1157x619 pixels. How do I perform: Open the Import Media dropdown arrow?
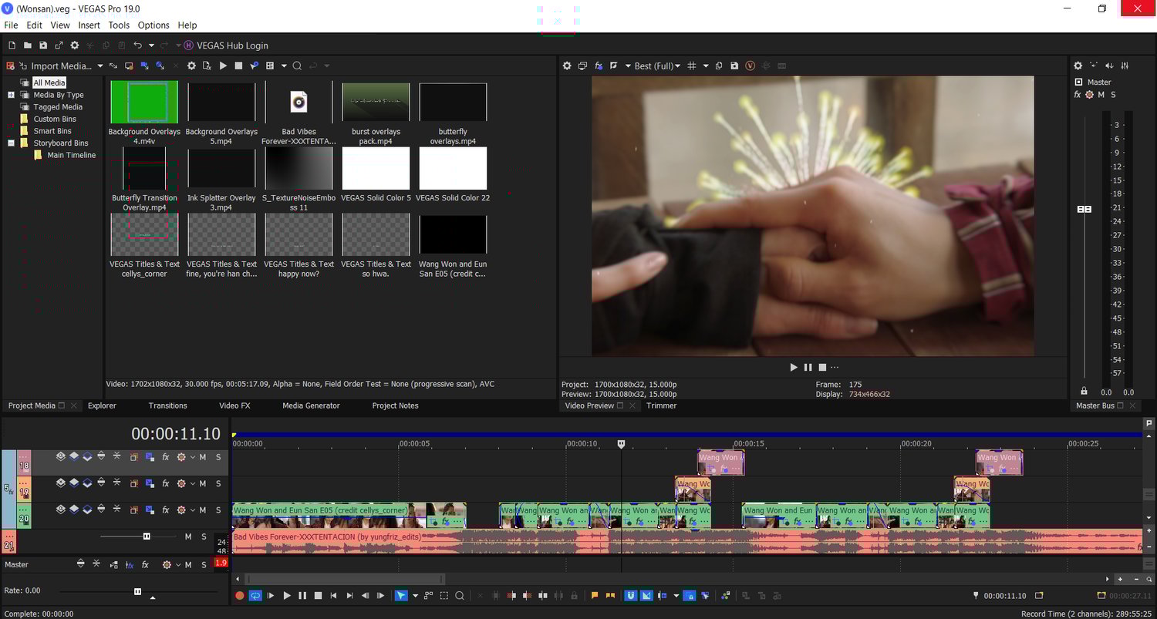point(100,66)
